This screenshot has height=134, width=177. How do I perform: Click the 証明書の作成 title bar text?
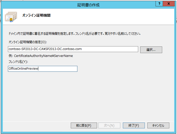tap(89, 5)
